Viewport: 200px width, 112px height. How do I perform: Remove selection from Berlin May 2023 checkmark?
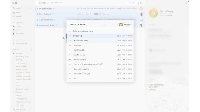(x=70, y=41)
